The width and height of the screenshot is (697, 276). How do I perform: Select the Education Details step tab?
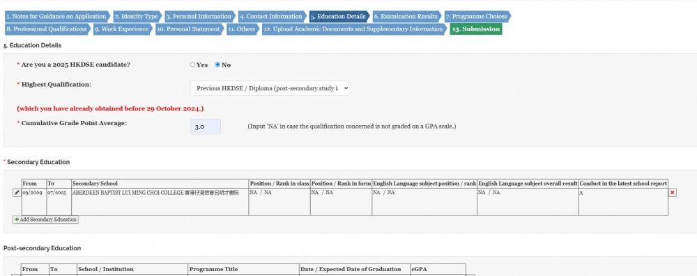coord(339,17)
